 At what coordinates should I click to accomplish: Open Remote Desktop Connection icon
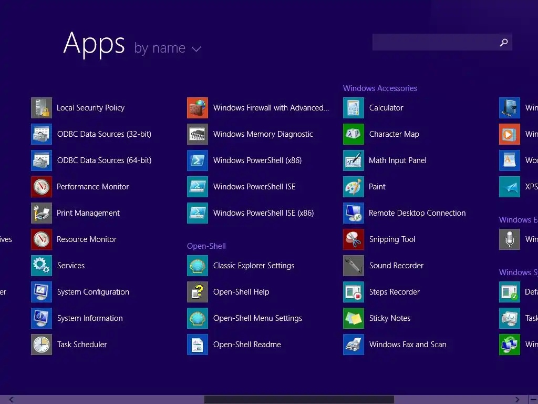click(354, 213)
